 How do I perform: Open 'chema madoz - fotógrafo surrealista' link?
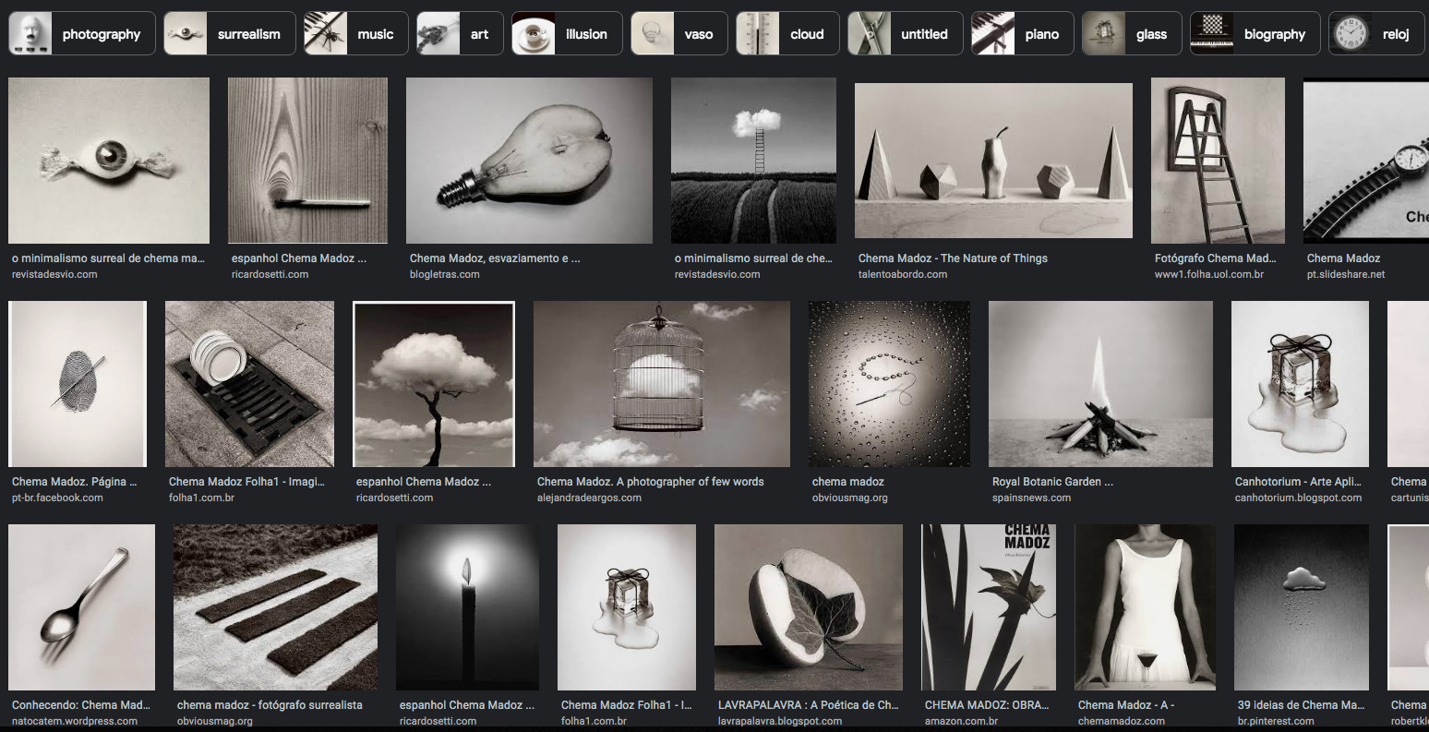point(270,705)
